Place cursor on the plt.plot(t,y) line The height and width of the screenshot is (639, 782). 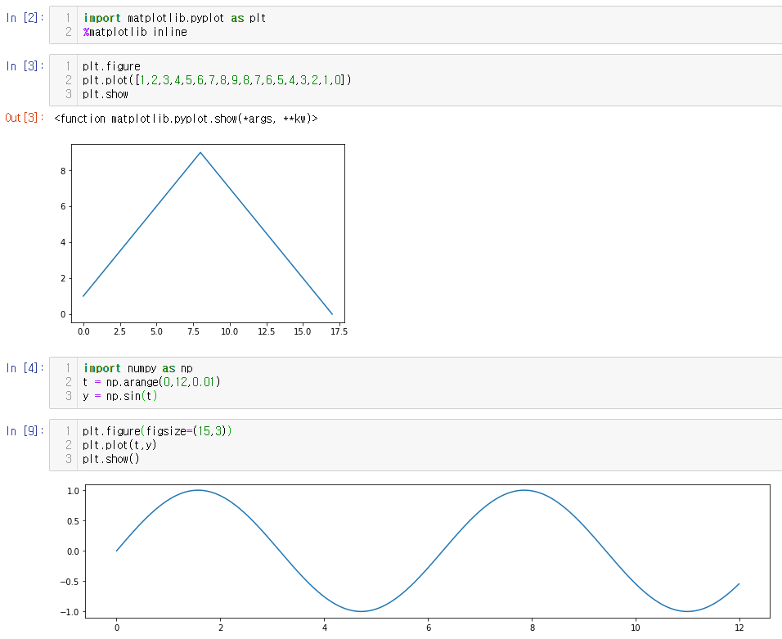(119, 445)
